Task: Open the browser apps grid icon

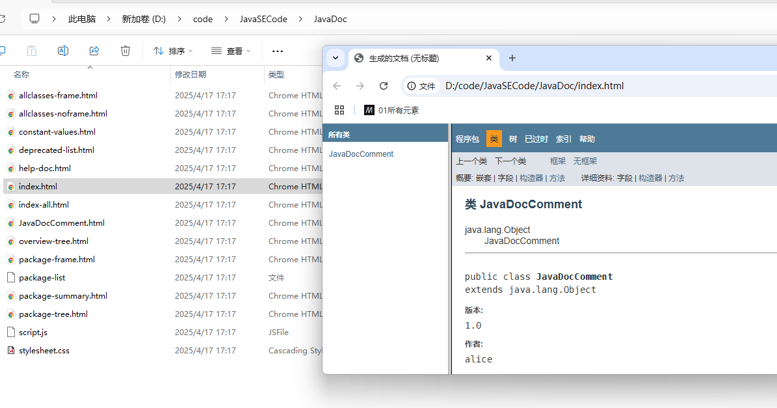Action: click(x=339, y=110)
